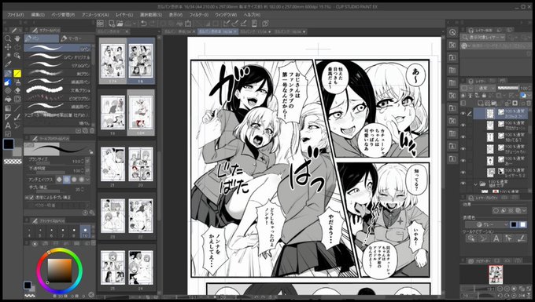Image resolution: width=535 pixels, height=302 pixels.
Task: Open レイヤー(L) menu
Action: point(124,15)
